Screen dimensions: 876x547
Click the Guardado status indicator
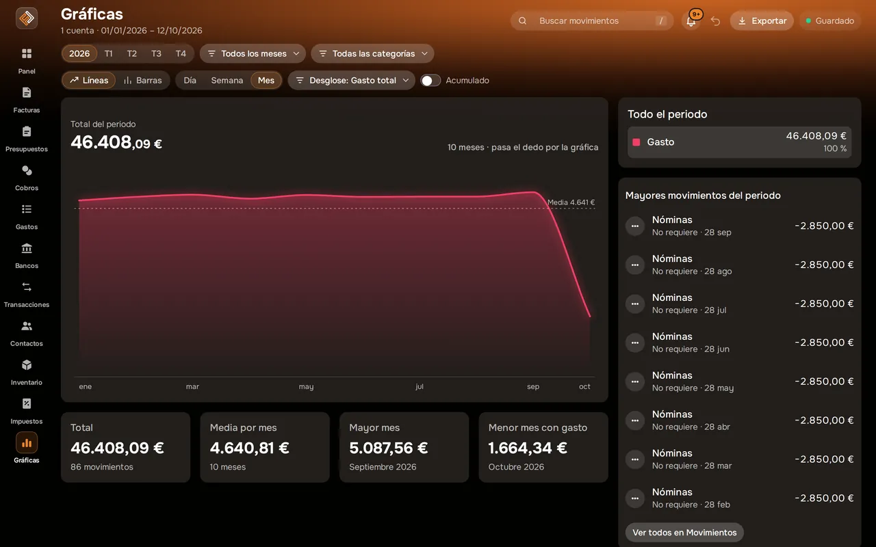pyautogui.click(x=829, y=21)
